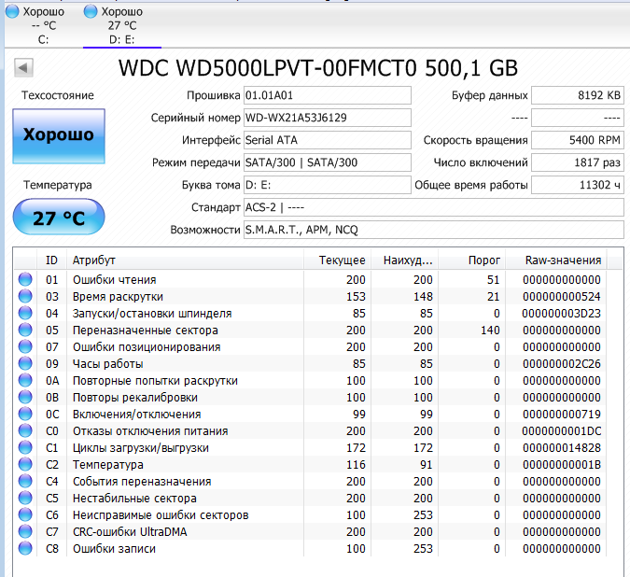
Task: Click status circle for Циклы загрузки/выгрузки
Action: click(25, 447)
